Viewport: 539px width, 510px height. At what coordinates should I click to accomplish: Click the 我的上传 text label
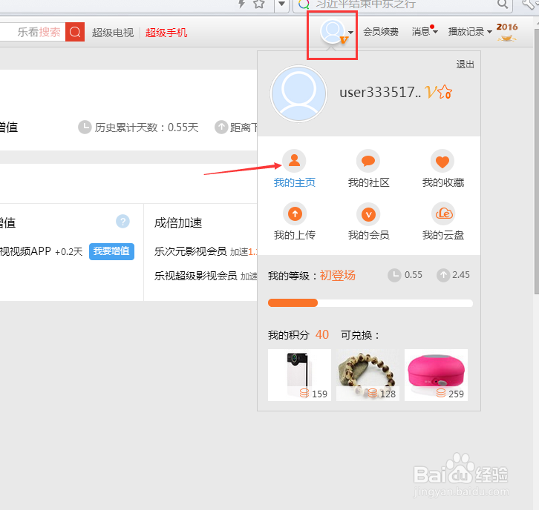pyautogui.click(x=295, y=235)
